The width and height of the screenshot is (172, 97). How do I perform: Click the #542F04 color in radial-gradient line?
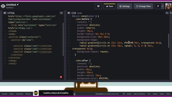coord(128,43)
